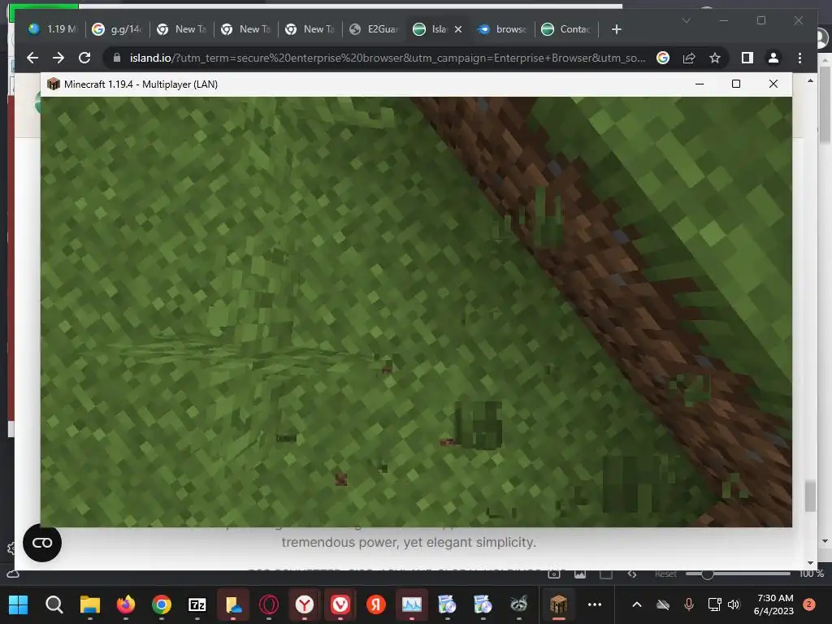
Task: Open Vivaldi from the taskbar
Action: [x=340, y=604]
